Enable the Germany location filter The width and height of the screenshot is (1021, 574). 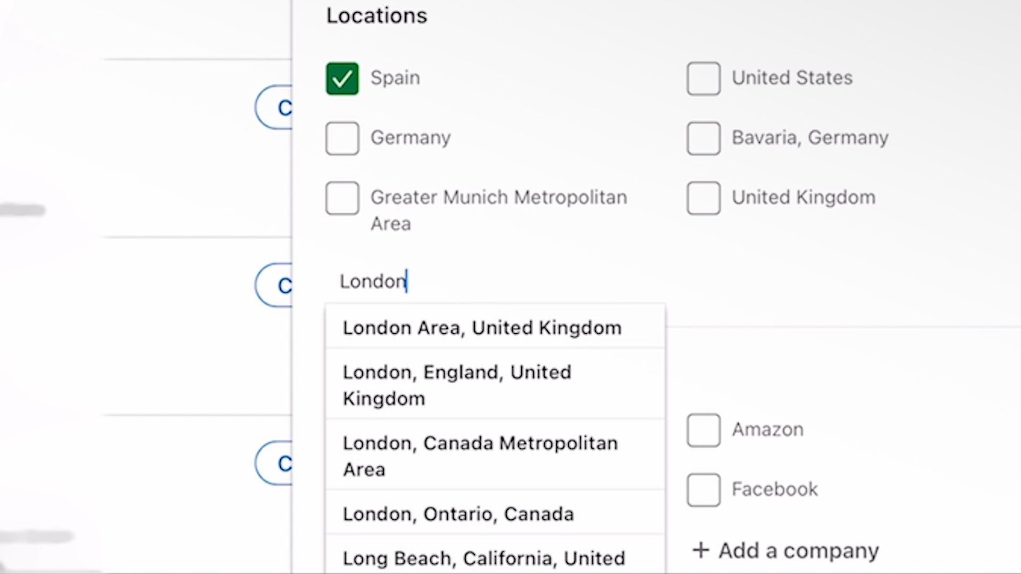(342, 138)
